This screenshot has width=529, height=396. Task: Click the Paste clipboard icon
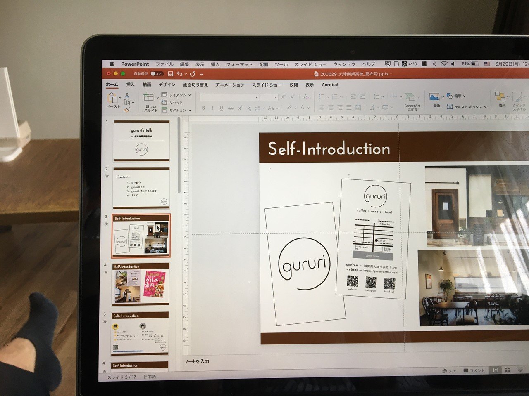point(112,98)
